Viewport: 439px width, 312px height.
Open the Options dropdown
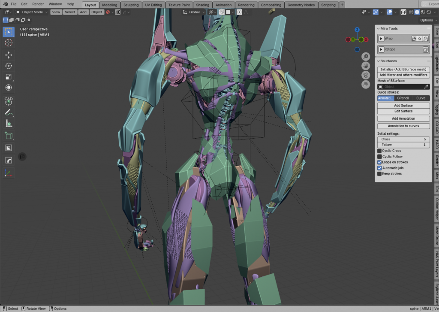(x=428, y=20)
